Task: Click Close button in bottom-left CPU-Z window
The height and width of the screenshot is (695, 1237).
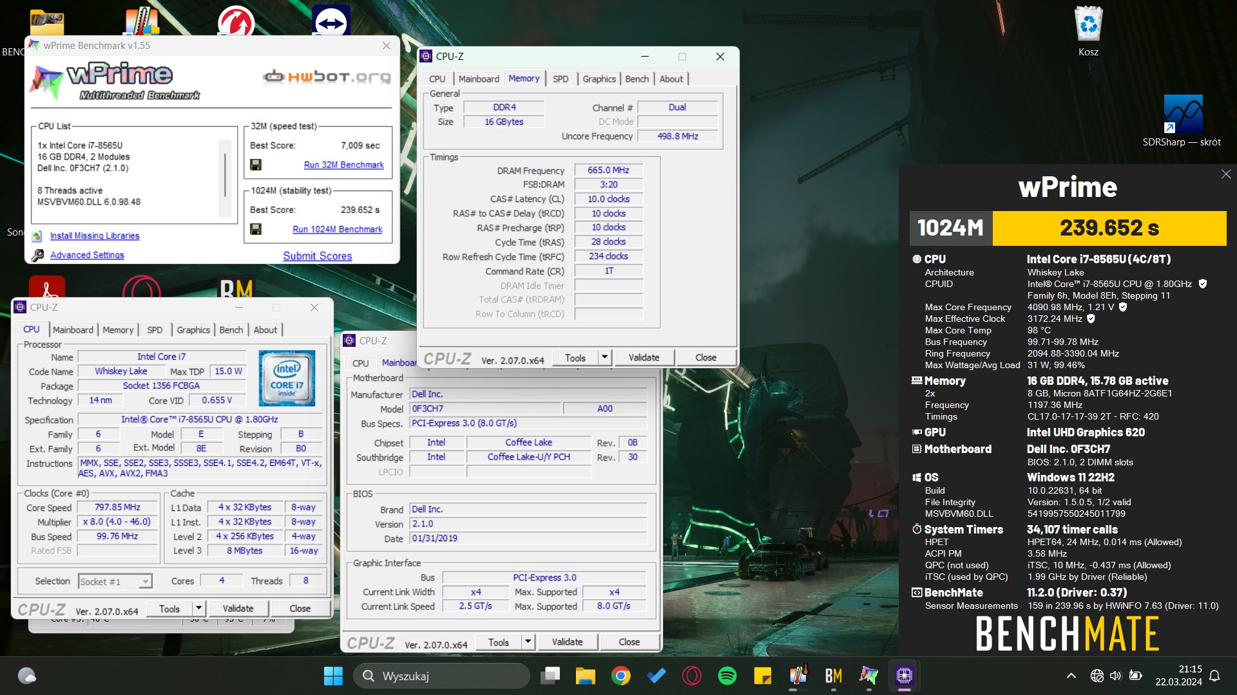Action: click(300, 608)
